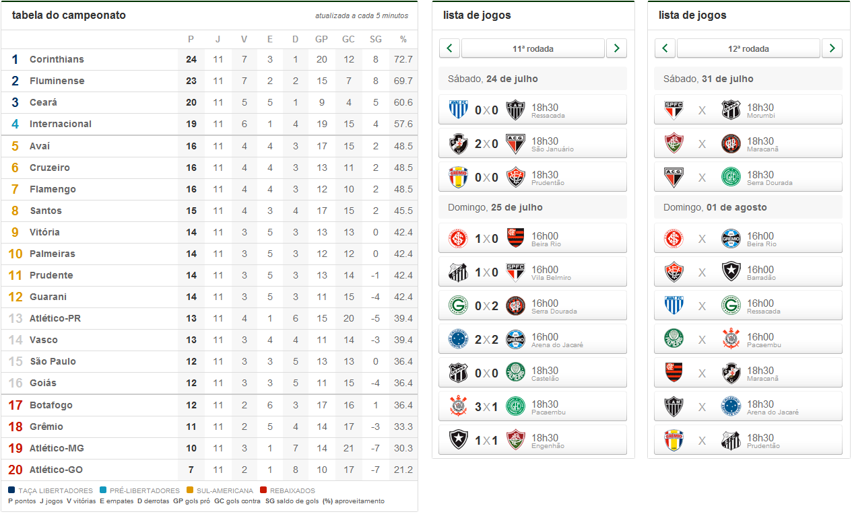The image size is (852, 514).
Task: Select Corinthians in the standings table
Action: tap(57, 59)
